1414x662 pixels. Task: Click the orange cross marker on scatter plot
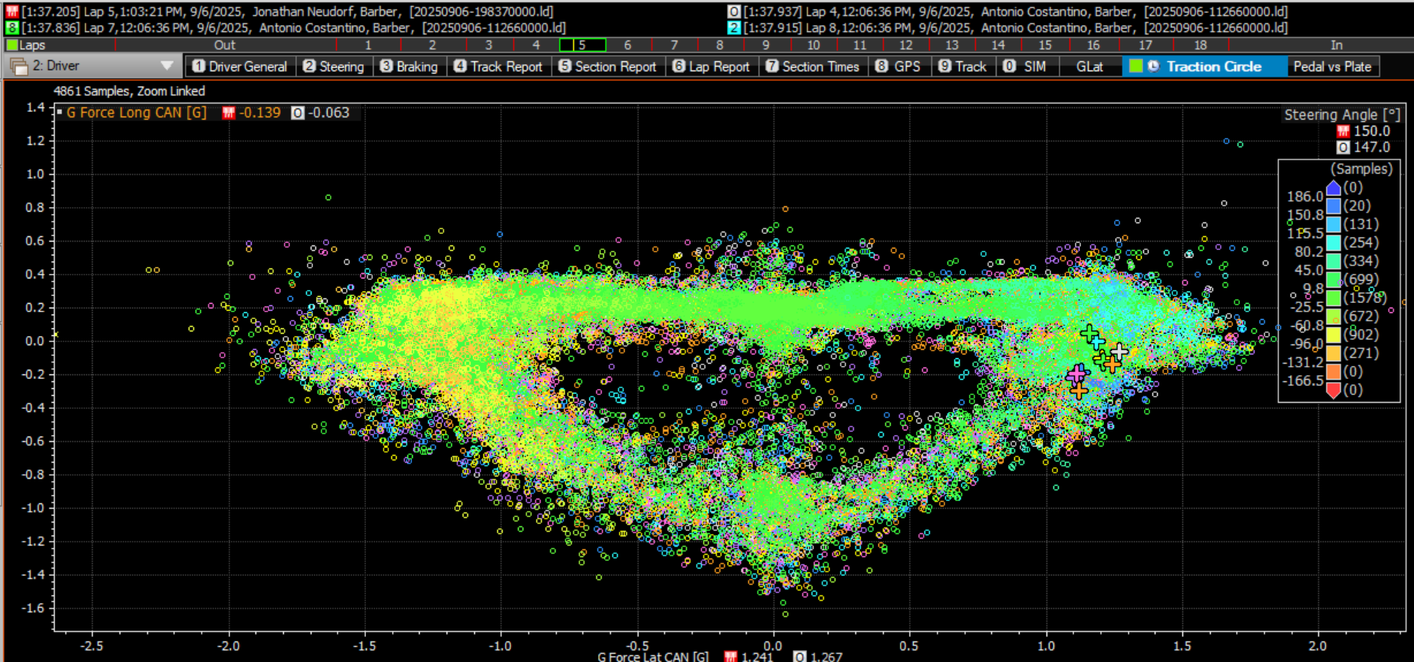coord(1079,391)
